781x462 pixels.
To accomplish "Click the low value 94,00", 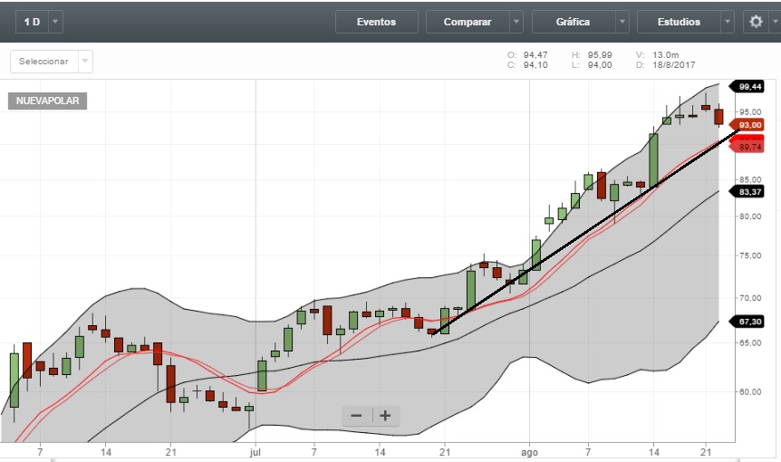I will coord(600,64).
